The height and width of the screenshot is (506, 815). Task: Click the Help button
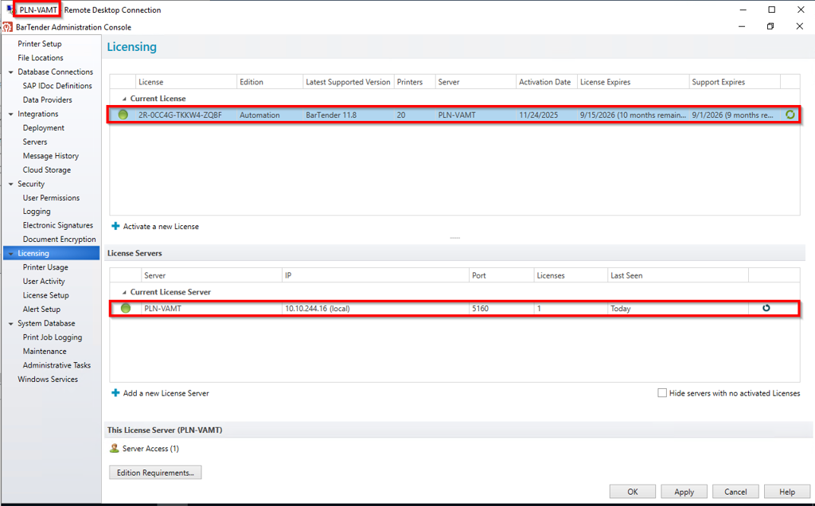[787, 492]
